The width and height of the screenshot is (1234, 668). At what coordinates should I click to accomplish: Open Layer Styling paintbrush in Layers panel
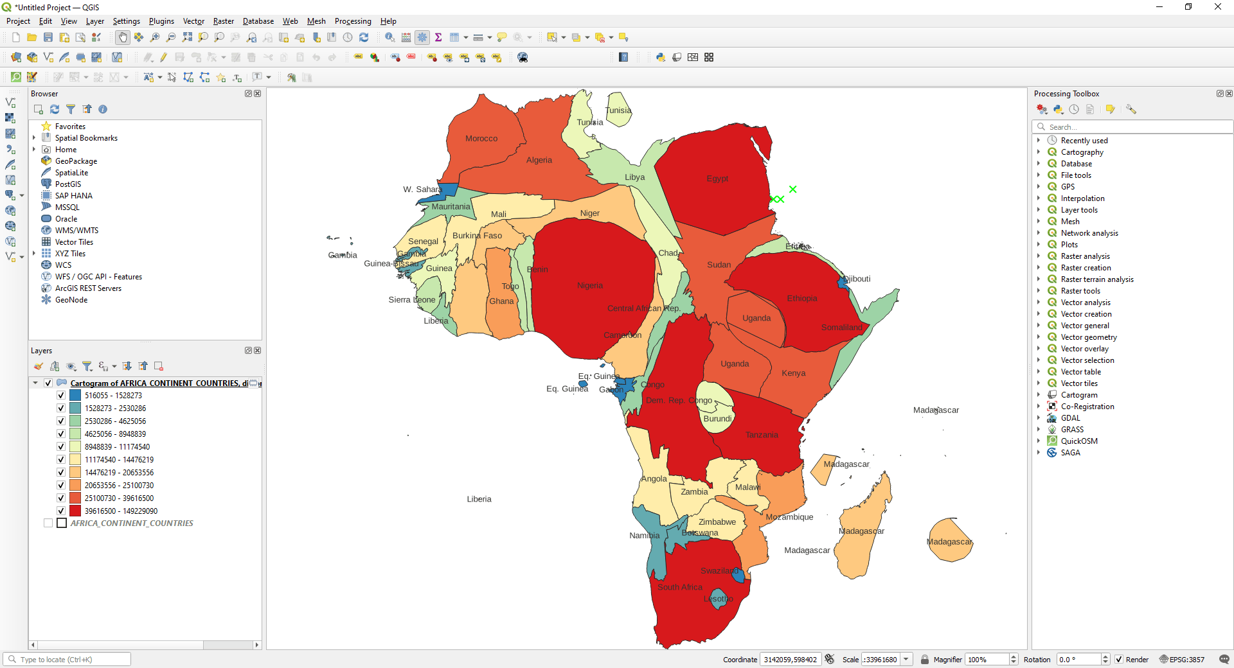pyautogui.click(x=39, y=366)
